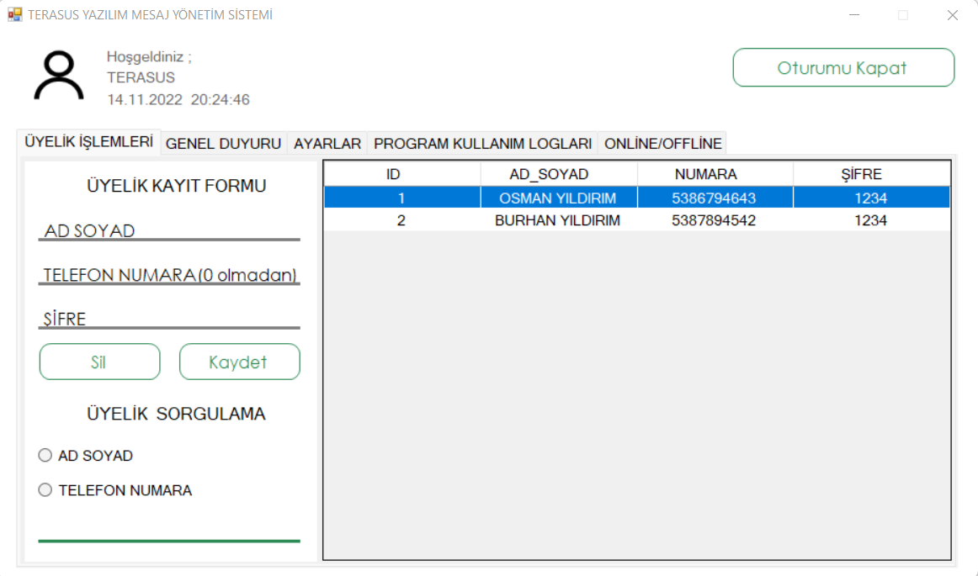This screenshot has width=978, height=576.
Task: Open PROGRAM KULLANIM LOGLARI tab
Action: pyautogui.click(x=483, y=144)
